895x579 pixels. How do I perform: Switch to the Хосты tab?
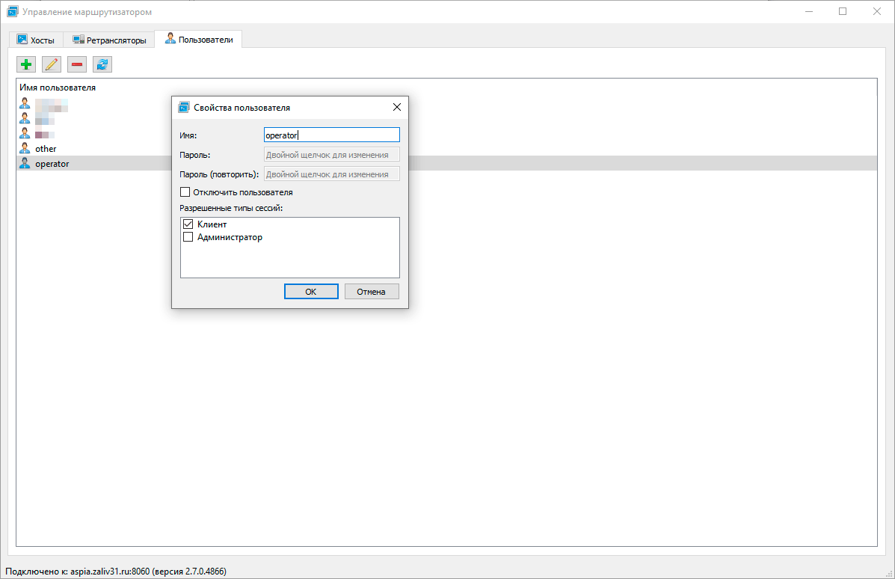click(35, 40)
